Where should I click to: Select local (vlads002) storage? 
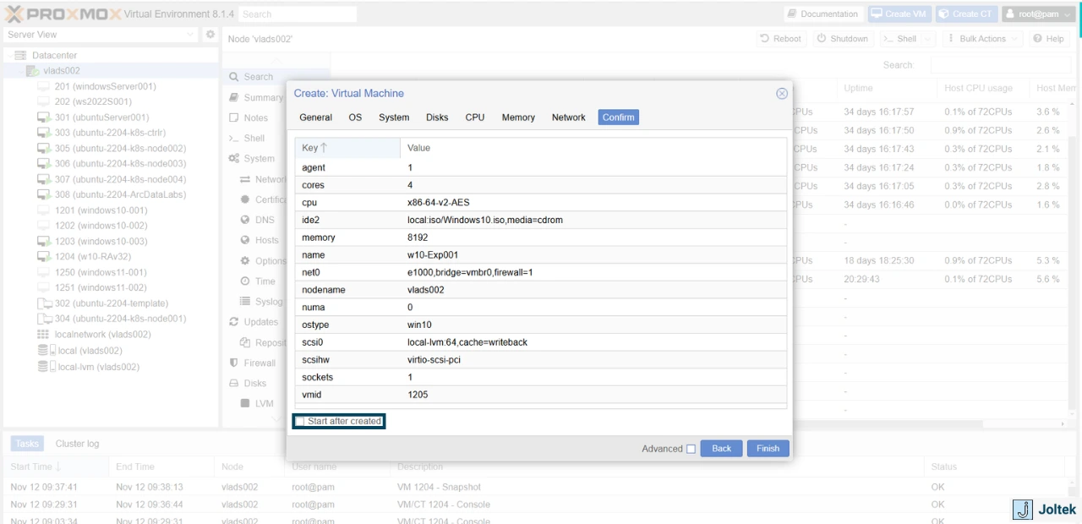click(x=89, y=350)
